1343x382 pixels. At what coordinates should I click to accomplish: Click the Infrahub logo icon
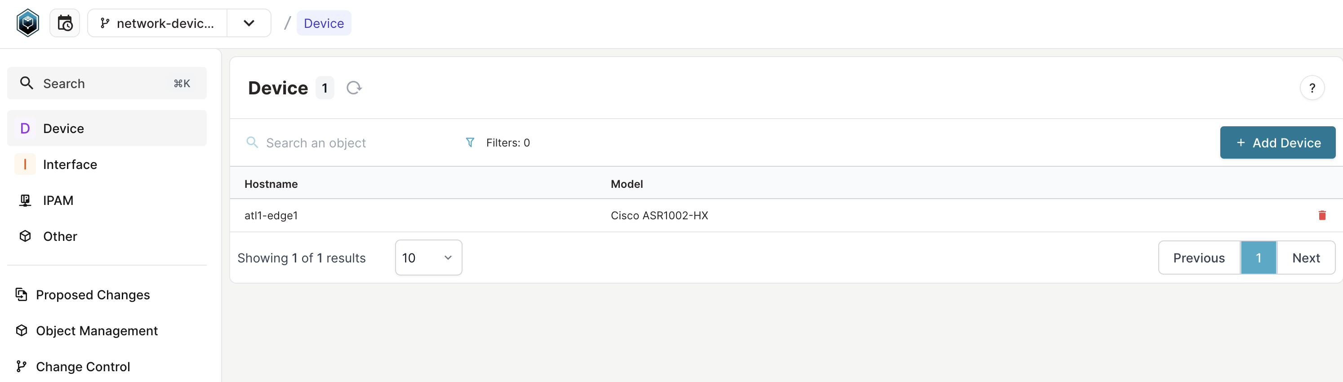[x=27, y=23]
